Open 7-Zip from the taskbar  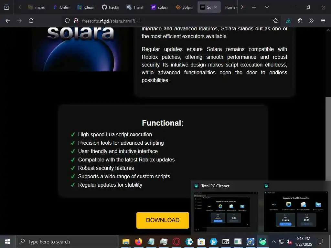coord(226,242)
